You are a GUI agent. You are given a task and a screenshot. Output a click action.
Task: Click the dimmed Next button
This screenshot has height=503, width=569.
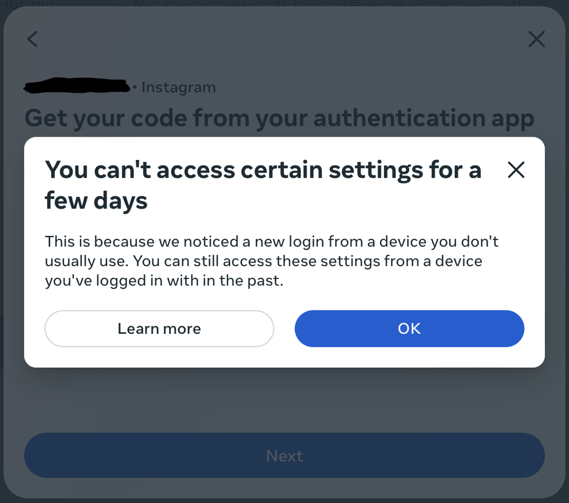tap(284, 456)
